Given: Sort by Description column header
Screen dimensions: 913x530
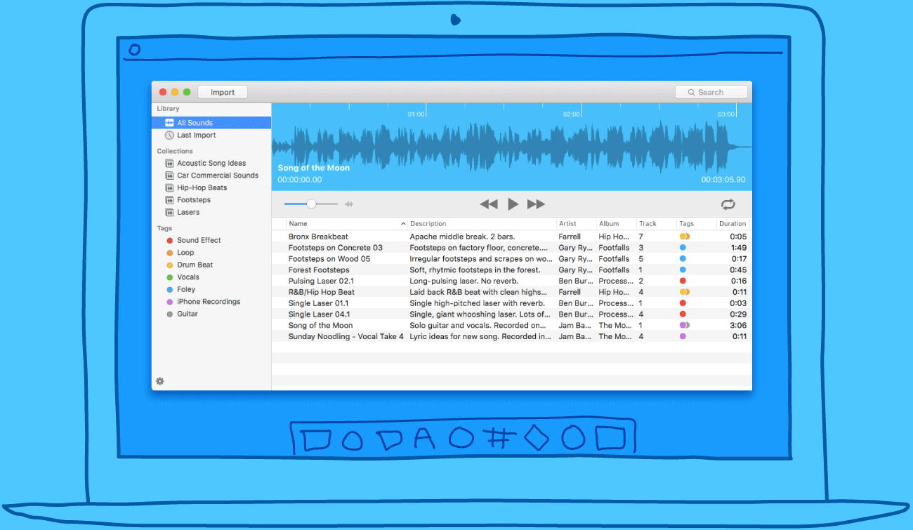Looking at the screenshot, I should coord(482,224).
